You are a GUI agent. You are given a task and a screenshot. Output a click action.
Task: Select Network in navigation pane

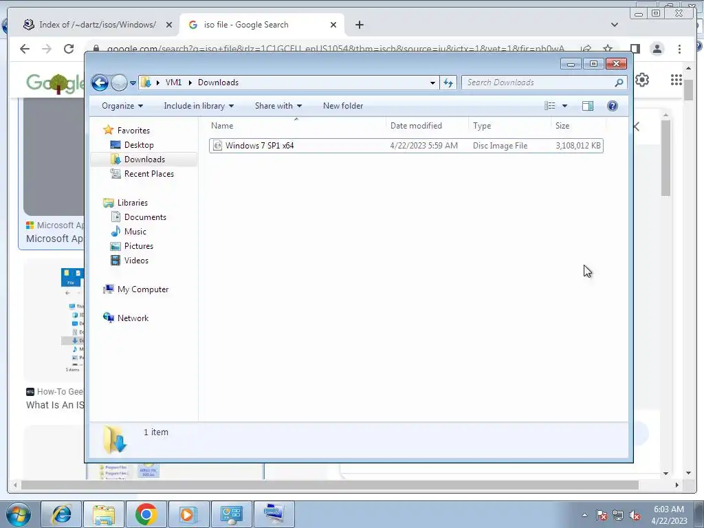tap(133, 318)
